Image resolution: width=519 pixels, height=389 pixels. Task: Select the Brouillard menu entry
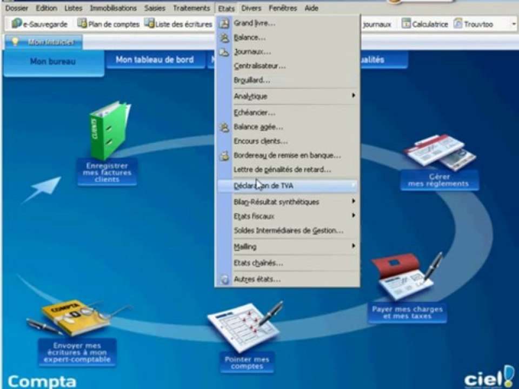287,80
